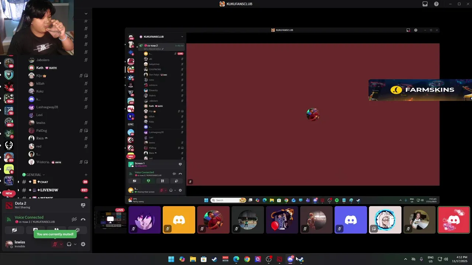This screenshot has width=472, height=265.
Task: Expand the server header dropdown chevron
Action: (86, 14)
